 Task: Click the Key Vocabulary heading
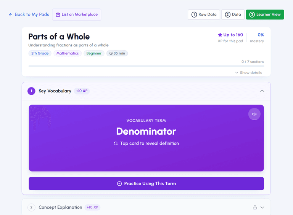coord(55,91)
